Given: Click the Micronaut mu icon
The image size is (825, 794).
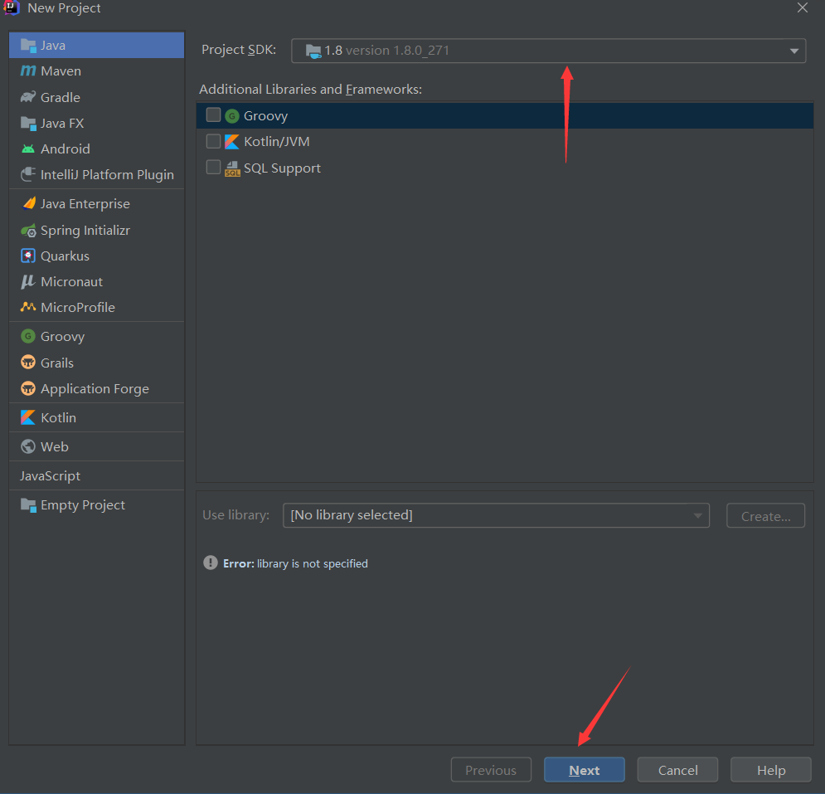Looking at the screenshot, I should point(28,282).
